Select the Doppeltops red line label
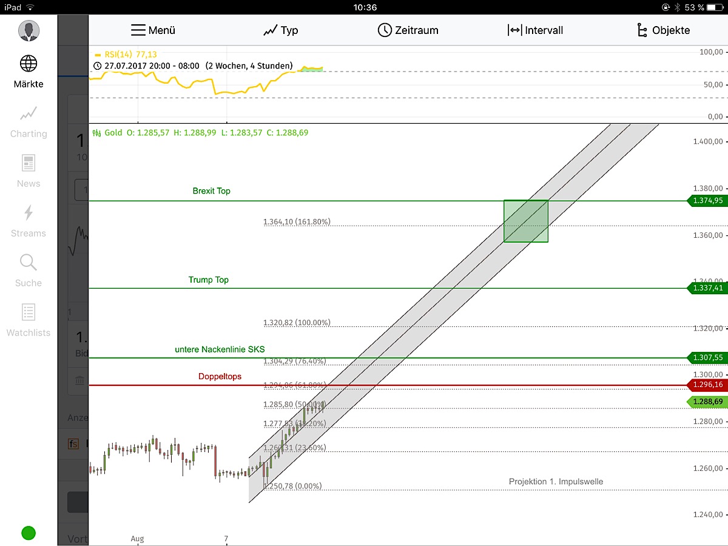Viewport: 728px width, 546px height. pyautogui.click(x=220, y=376)
